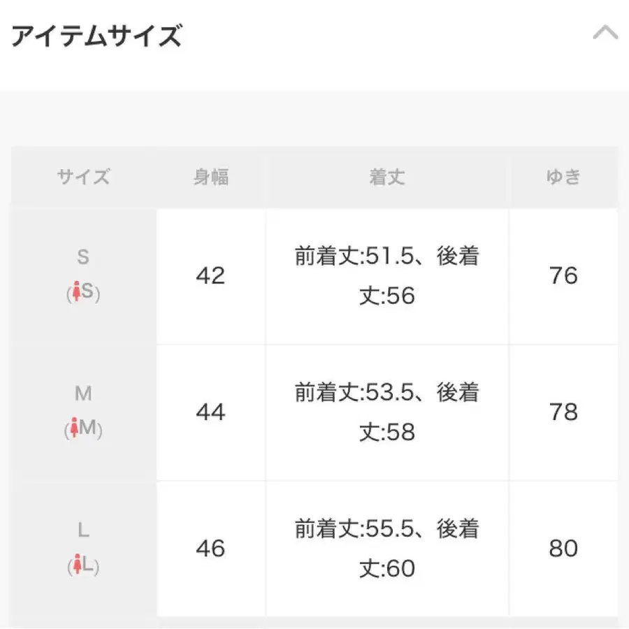The image size is (629, 629).
Task: Click the 前着丈:55.5 length cell
Action: click(x=386, y=549)
